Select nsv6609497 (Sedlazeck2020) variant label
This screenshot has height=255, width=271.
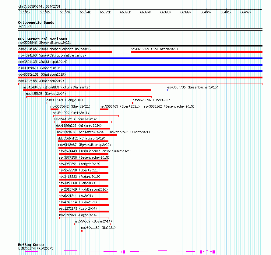pos(81,132)
